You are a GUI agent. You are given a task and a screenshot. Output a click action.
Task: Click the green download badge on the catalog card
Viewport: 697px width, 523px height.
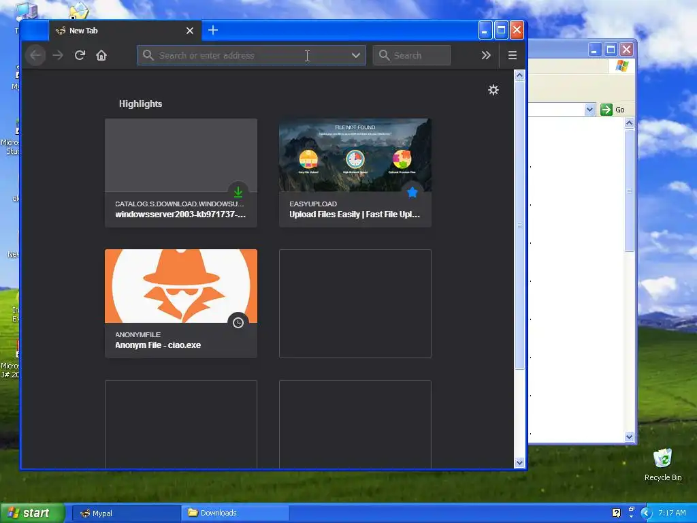point(238,192)
